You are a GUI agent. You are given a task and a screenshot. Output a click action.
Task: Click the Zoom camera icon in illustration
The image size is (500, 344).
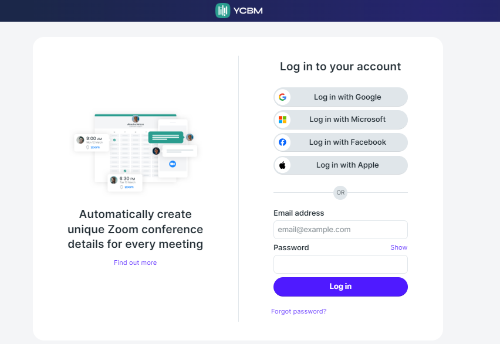pyautogui.click(x=173, y=164)
